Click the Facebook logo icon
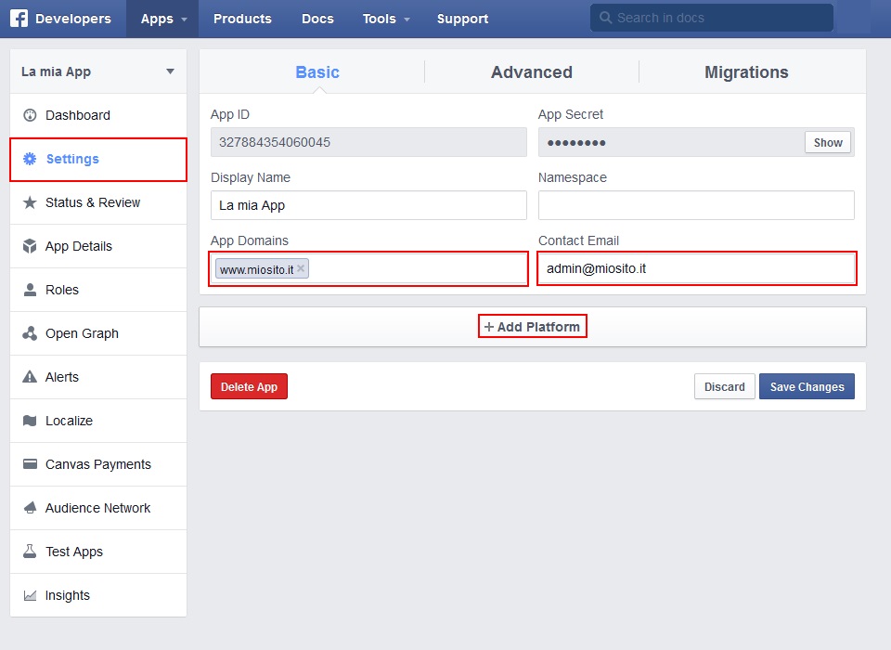891x650 pixels. click(19, 19)
